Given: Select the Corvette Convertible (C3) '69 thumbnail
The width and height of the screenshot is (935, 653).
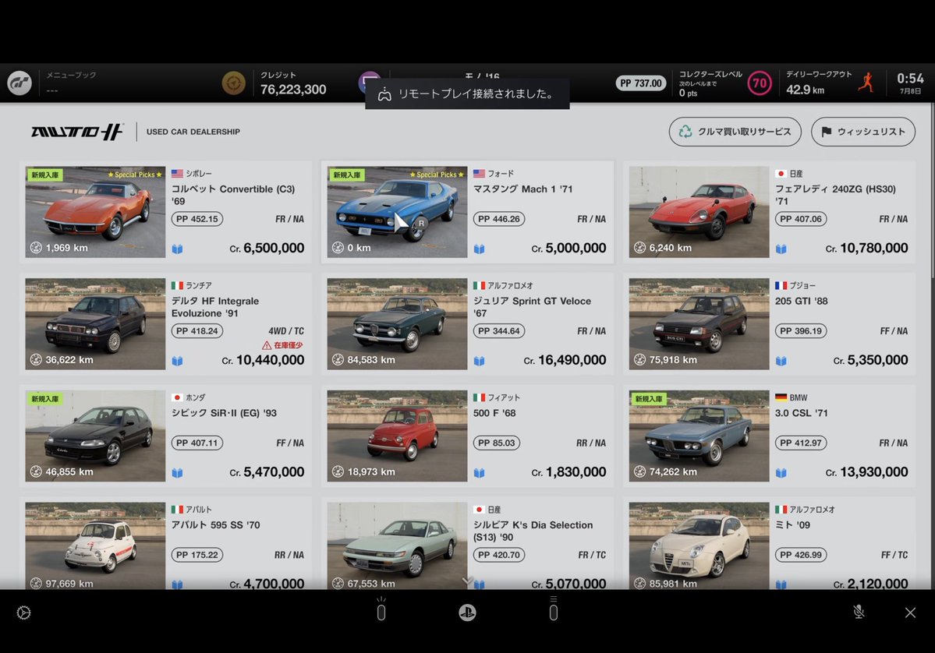Looking at the screenshot, I should 95,212.
